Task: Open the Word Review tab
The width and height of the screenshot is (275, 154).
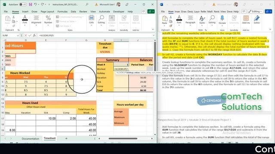Action: [217, 12]
